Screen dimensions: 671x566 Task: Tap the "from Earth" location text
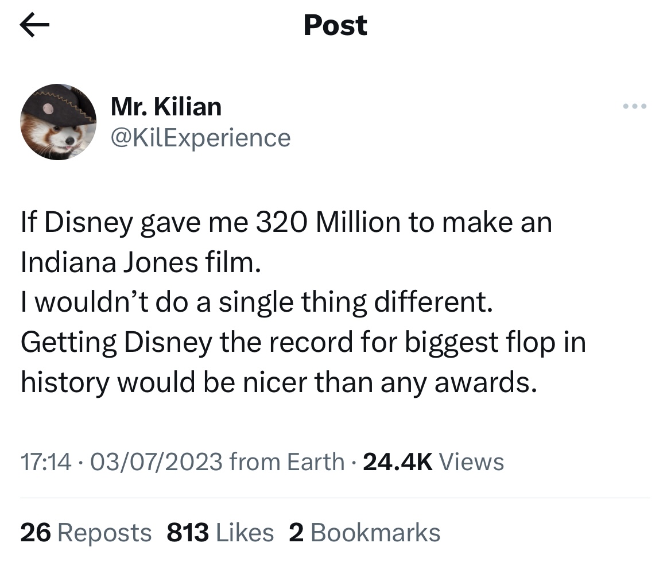coord(287,462)
